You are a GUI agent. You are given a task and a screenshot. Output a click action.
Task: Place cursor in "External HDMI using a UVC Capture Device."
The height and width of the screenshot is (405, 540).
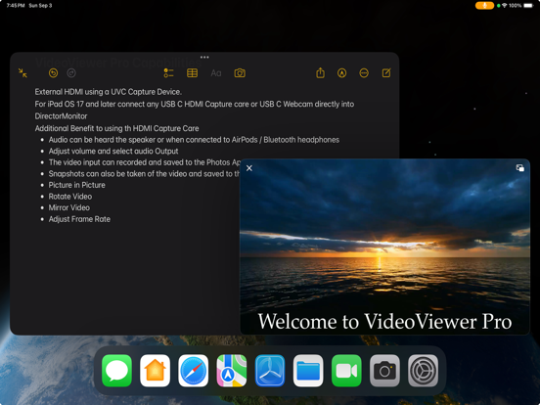pos(109,92)
